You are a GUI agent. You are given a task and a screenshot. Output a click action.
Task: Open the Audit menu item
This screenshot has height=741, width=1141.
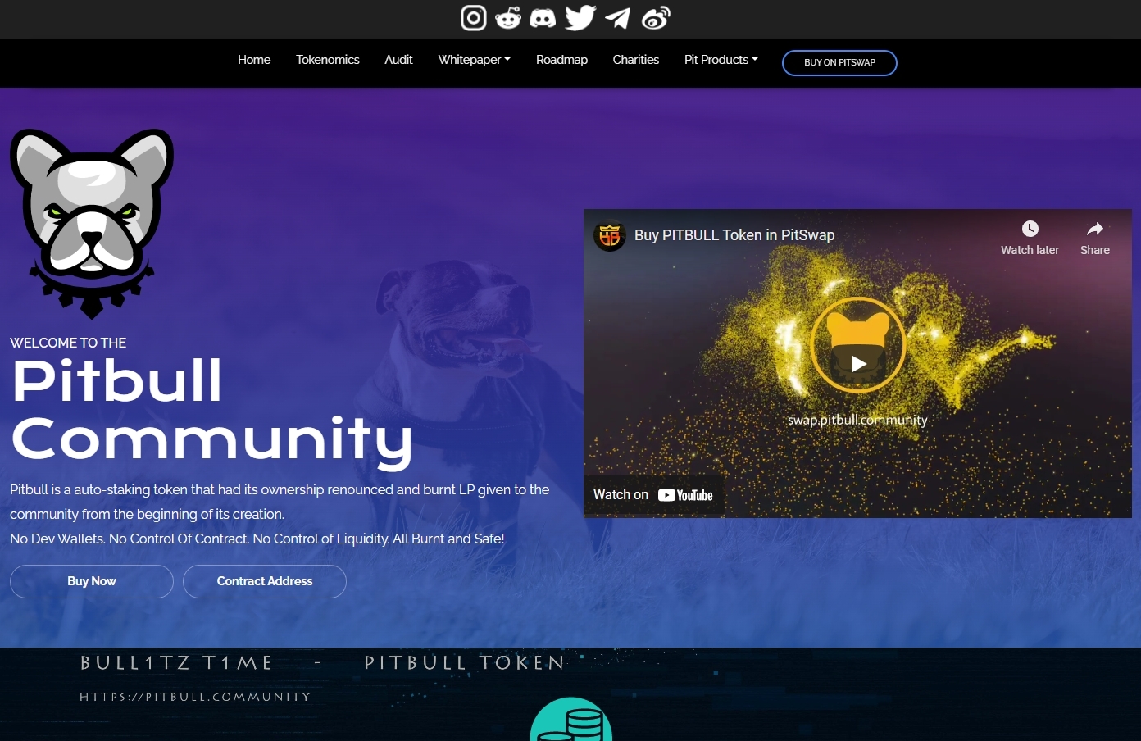(x=398, y=60)
